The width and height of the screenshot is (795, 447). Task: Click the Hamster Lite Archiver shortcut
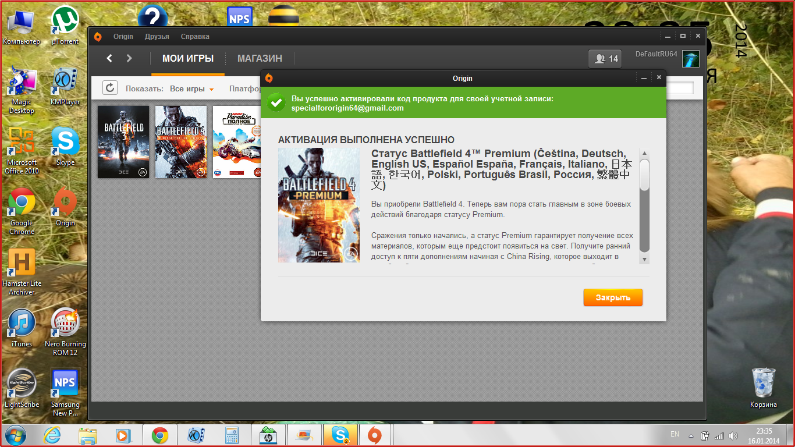22,272
